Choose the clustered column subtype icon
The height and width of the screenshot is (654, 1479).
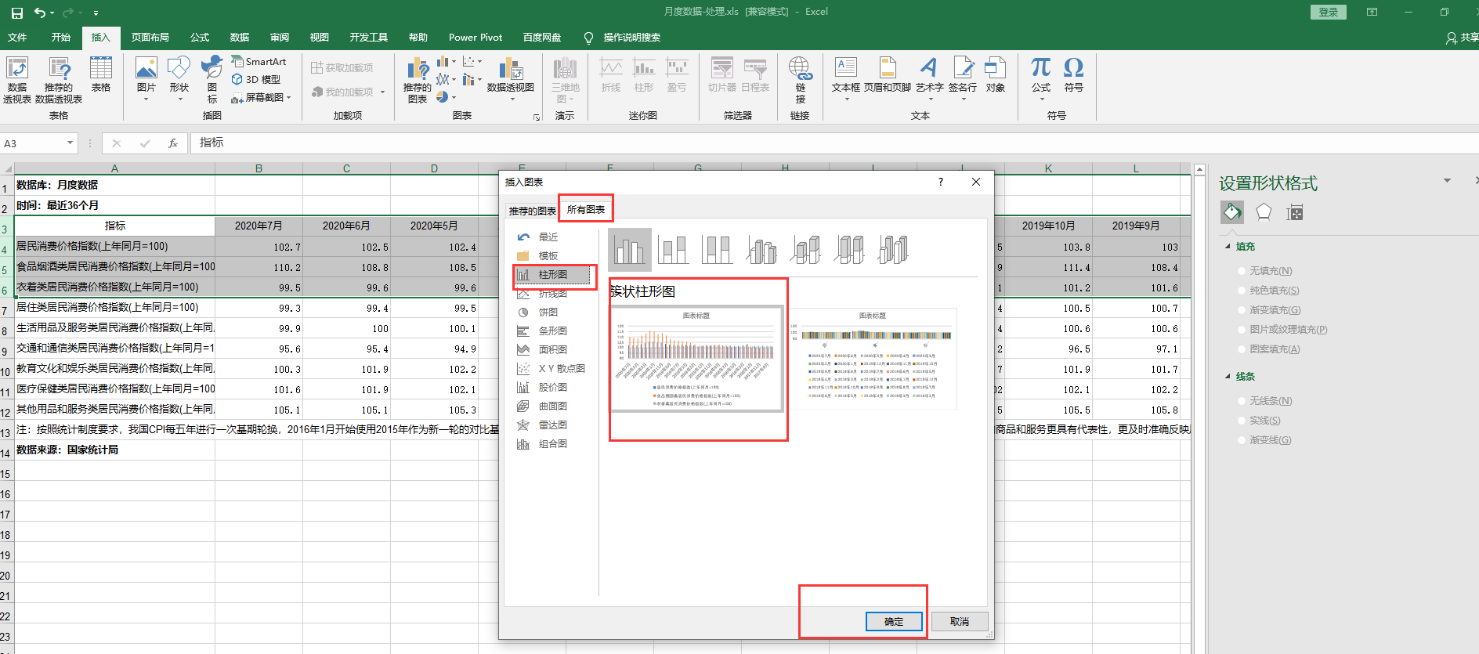[x=630, y=250]
